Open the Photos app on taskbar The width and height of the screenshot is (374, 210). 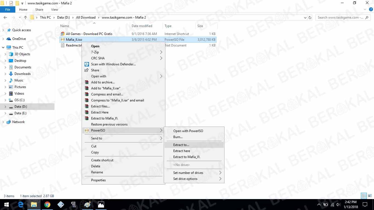pyautogui.click(x=101, y=205)
